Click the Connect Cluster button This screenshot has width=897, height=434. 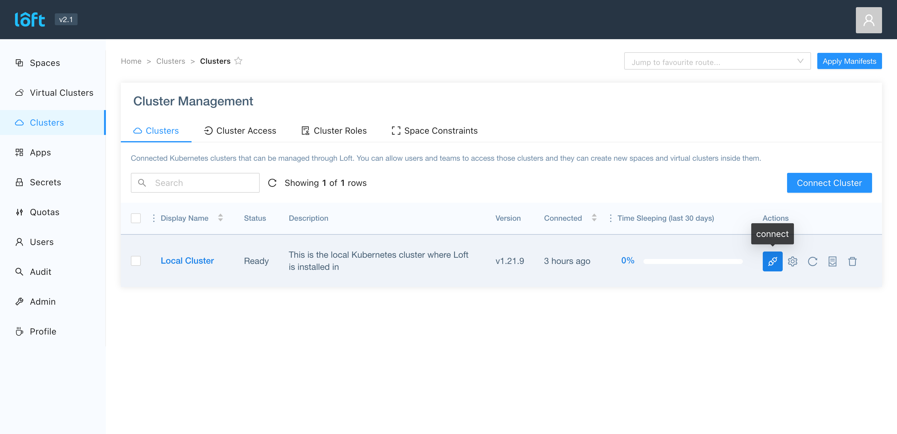829,182
